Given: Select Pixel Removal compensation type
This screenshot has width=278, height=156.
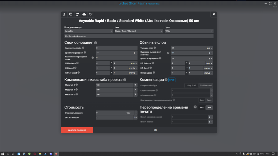Looking at the screenshot, I should [205, 85].
